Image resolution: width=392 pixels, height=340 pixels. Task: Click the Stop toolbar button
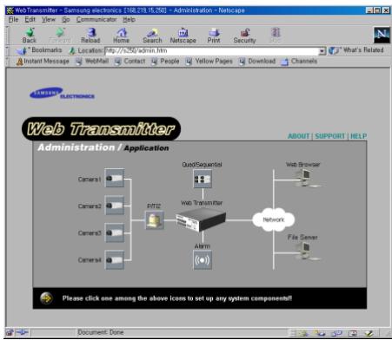click(x=276, y=36)
